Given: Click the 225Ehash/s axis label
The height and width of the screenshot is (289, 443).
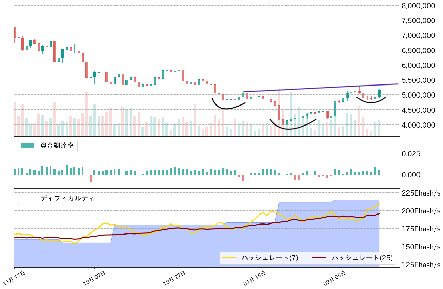Looking at the screenshot, I should pyautogui.click(x=421, y=193).
